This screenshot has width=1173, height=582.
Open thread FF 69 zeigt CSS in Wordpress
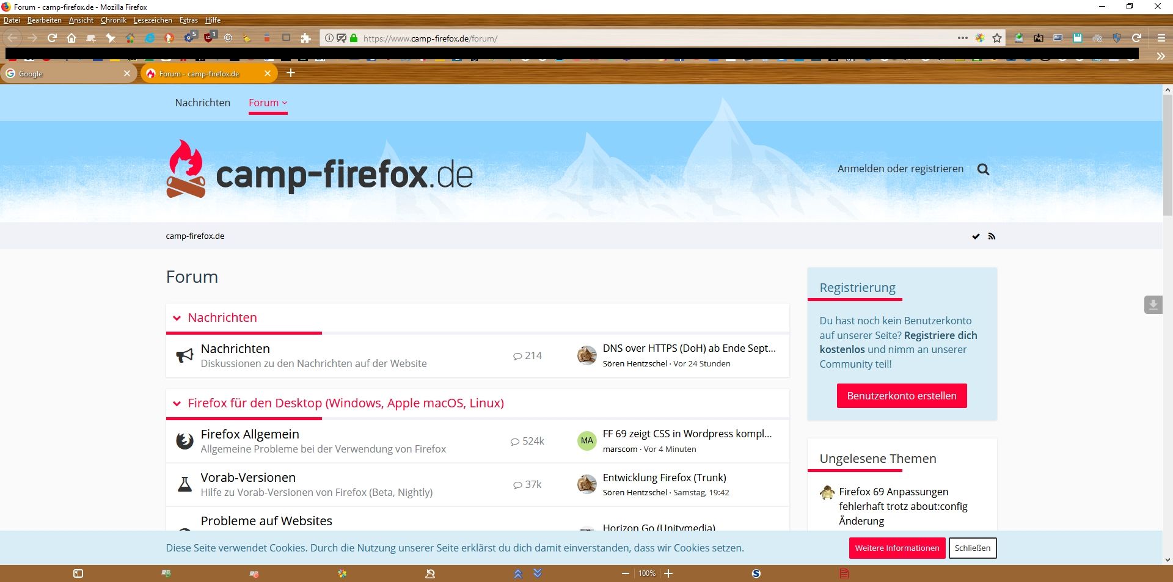point(687,434)
